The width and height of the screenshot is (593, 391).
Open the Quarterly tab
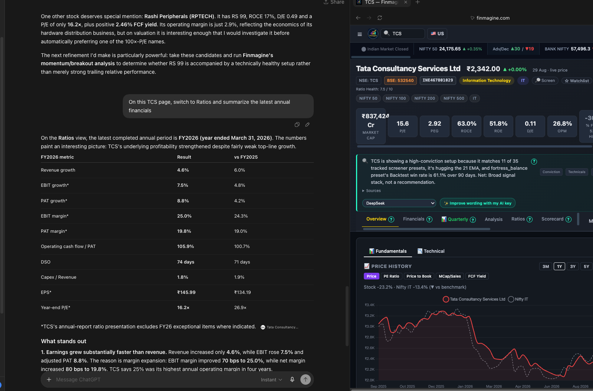point(455,219)
